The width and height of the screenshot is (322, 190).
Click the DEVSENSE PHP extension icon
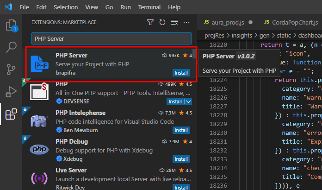(39, 91)
